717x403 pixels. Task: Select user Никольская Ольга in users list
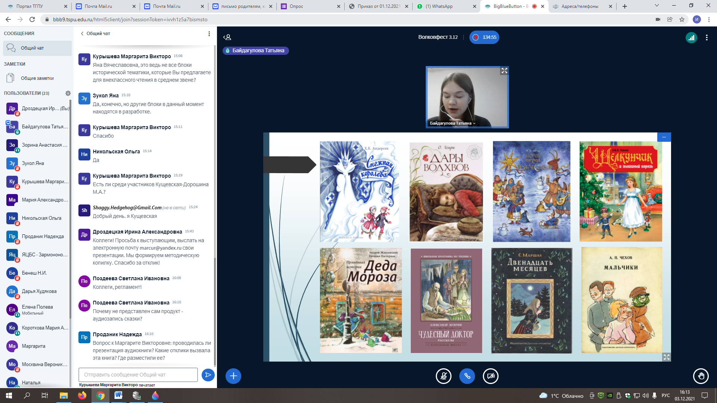(x=37, y=218)
